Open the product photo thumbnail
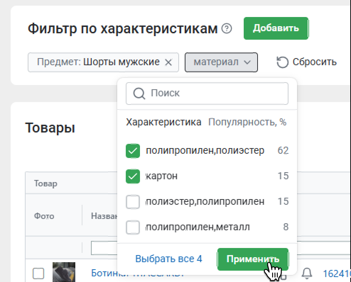 [64, 272]
